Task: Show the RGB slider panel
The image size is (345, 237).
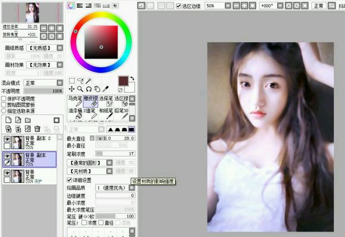Action: (80, 5)
